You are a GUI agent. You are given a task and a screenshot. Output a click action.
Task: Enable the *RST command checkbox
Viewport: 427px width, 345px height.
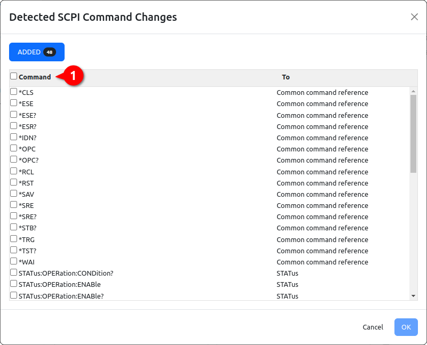coord(14,182)
